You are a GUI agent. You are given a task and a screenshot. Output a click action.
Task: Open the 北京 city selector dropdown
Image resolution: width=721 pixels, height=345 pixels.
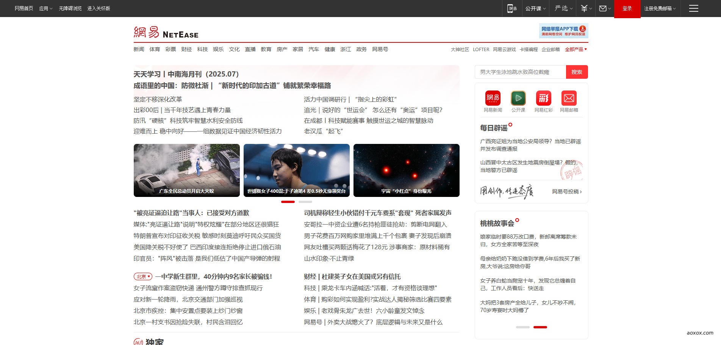pos(143,276)
